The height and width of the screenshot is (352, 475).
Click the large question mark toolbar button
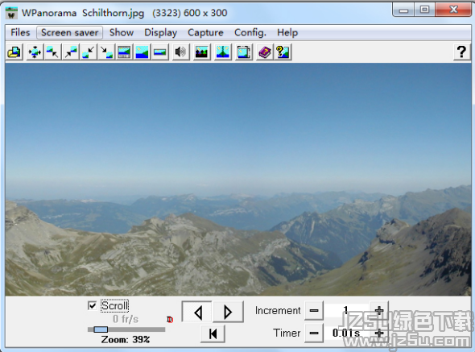461,52
